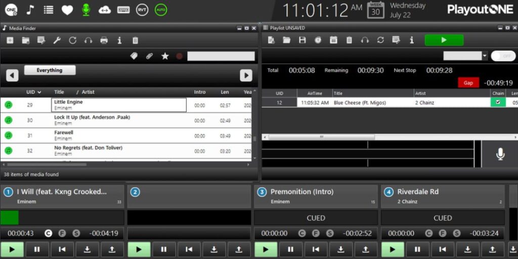Screen dimensions: 518x259
Task: Sort by Artist column header in Media Finder
Action: point(88,92)
